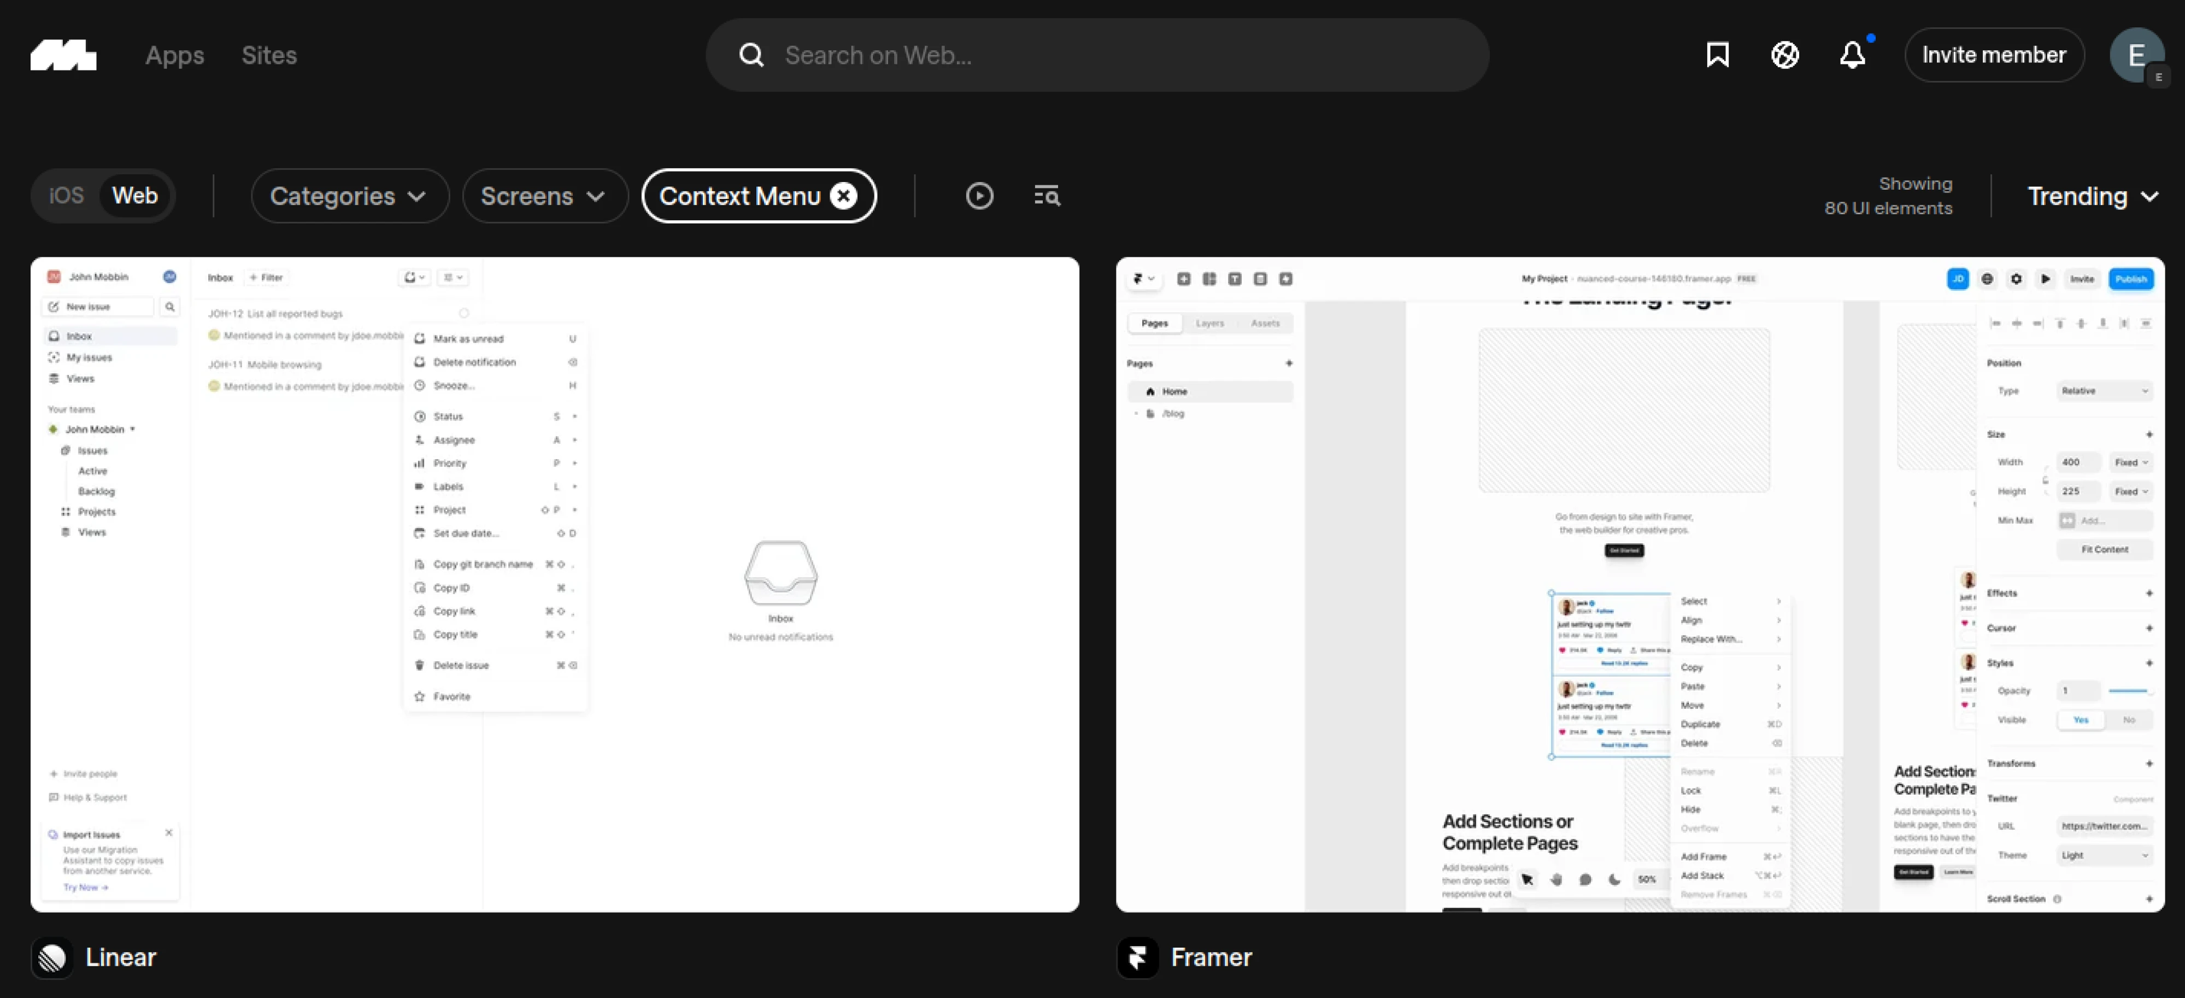
Task: Click the Framer app logo icon
Action: click(x=1137, y=958)
